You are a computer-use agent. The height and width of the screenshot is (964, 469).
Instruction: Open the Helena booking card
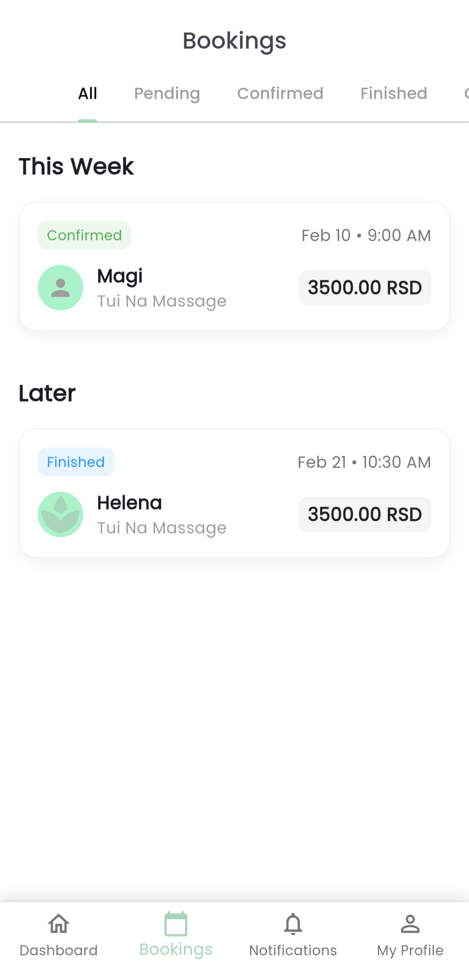click(x=234, y=493)
